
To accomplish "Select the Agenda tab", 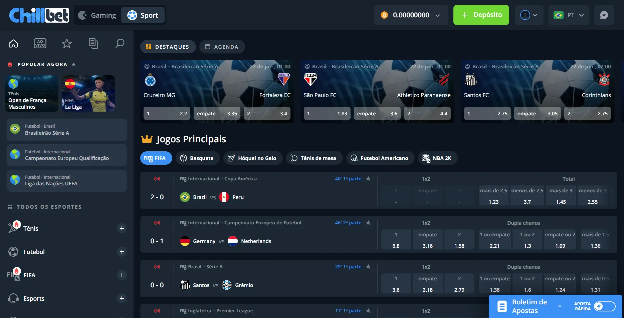I will point(222,47).
